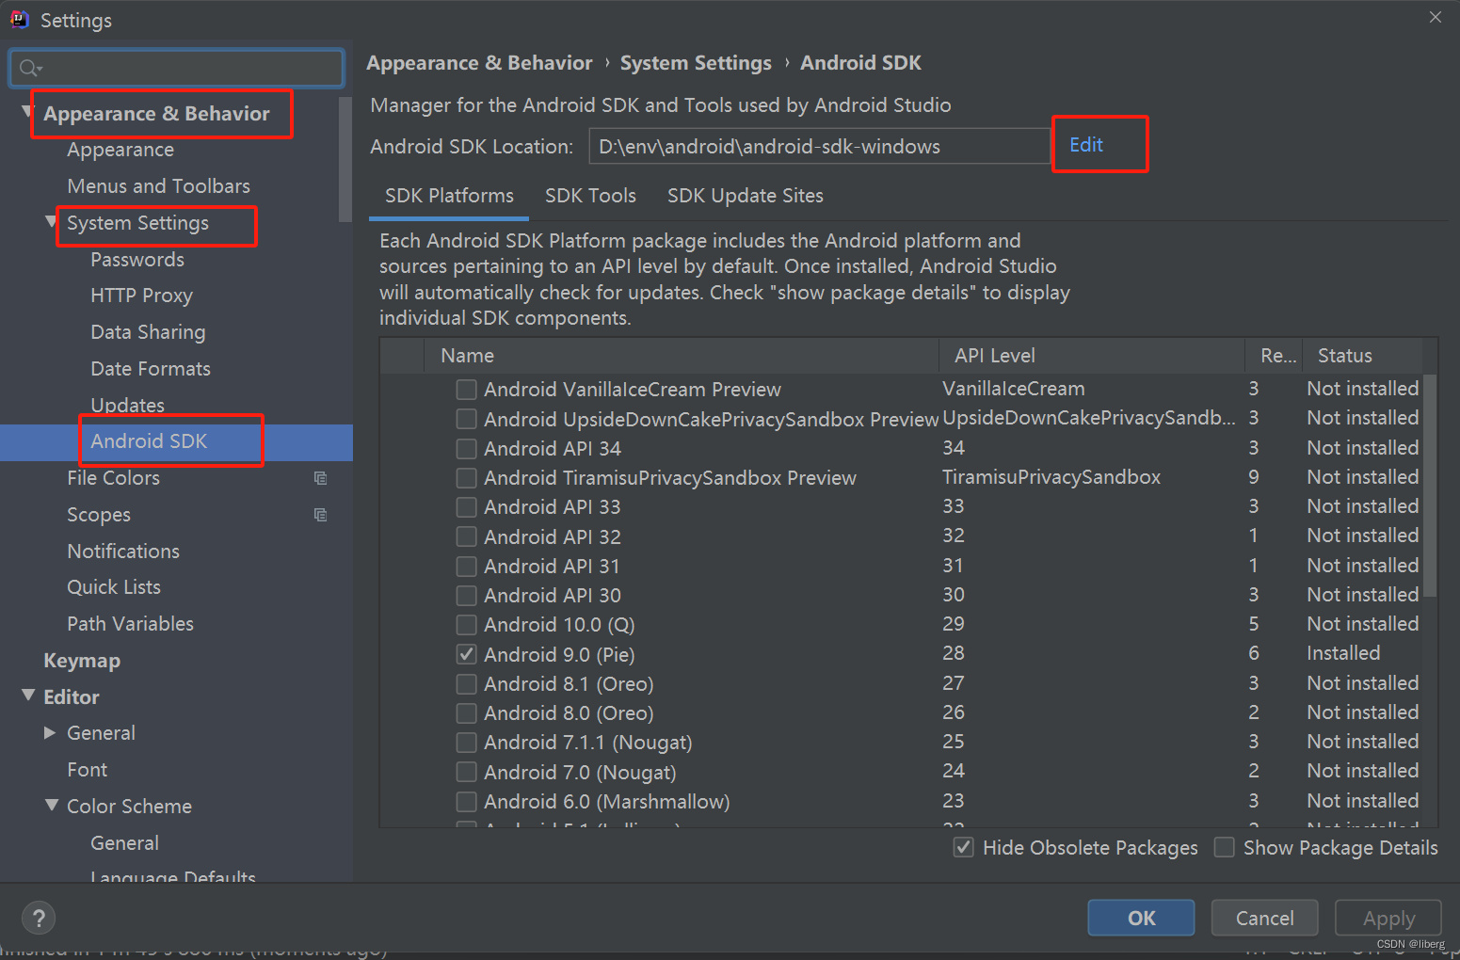Click the search magnifier icon in settings
This screenshot has width=1460, height=960.
pos(30,68)
